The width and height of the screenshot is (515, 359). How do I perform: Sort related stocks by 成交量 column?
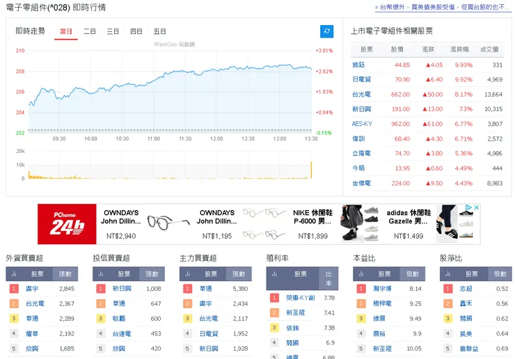pos(489,49)
